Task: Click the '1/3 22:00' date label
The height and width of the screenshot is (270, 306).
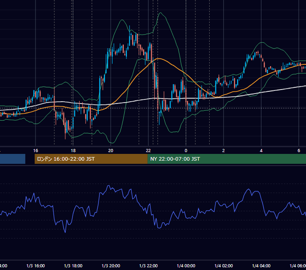Action: (148, 265)
